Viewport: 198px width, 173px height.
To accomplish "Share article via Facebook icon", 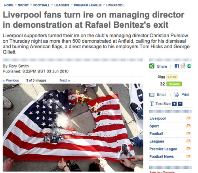I will [177, 66].
